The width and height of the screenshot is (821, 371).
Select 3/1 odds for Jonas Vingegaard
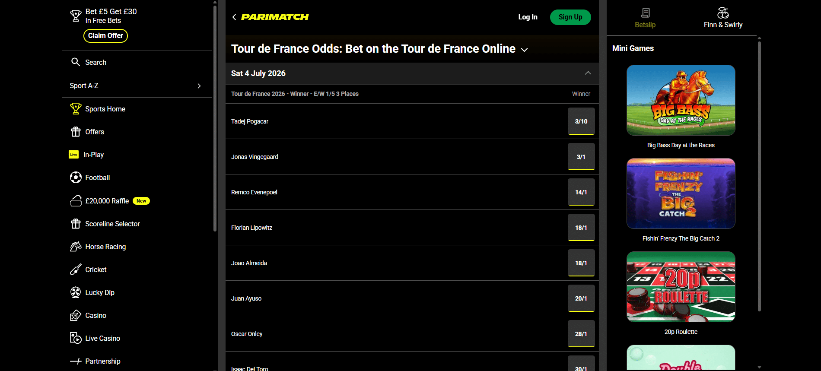[x=581, y=156]
